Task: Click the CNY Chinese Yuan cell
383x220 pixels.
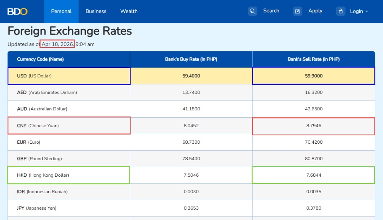Action: pyautogui.click(x=69, y=126)
